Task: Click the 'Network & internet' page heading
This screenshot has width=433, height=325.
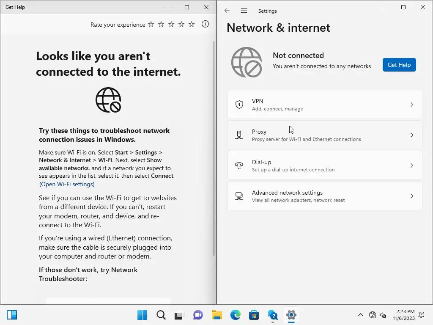Action: click(278, 28)
